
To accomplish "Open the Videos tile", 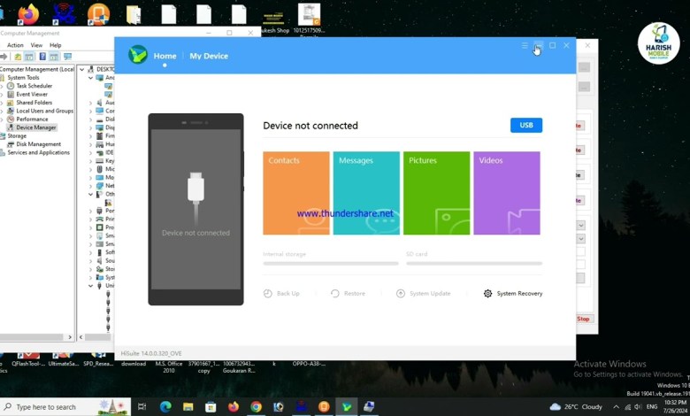I will (506, 193).
